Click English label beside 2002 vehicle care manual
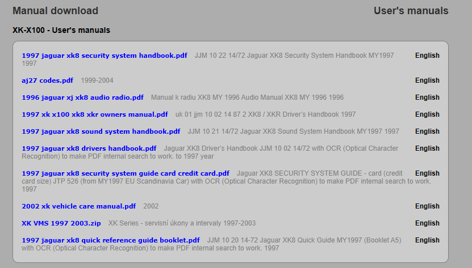Image resolution: width=472 pixels, height=268 pixels. [x=427, y=206]
